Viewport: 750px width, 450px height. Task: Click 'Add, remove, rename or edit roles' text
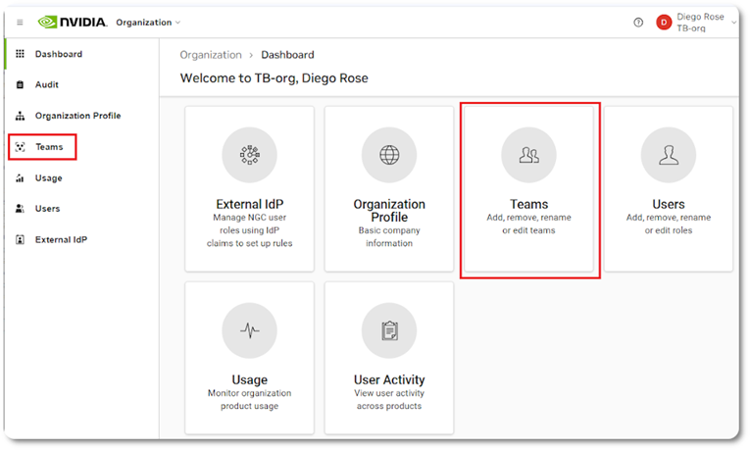pos(669,224)
